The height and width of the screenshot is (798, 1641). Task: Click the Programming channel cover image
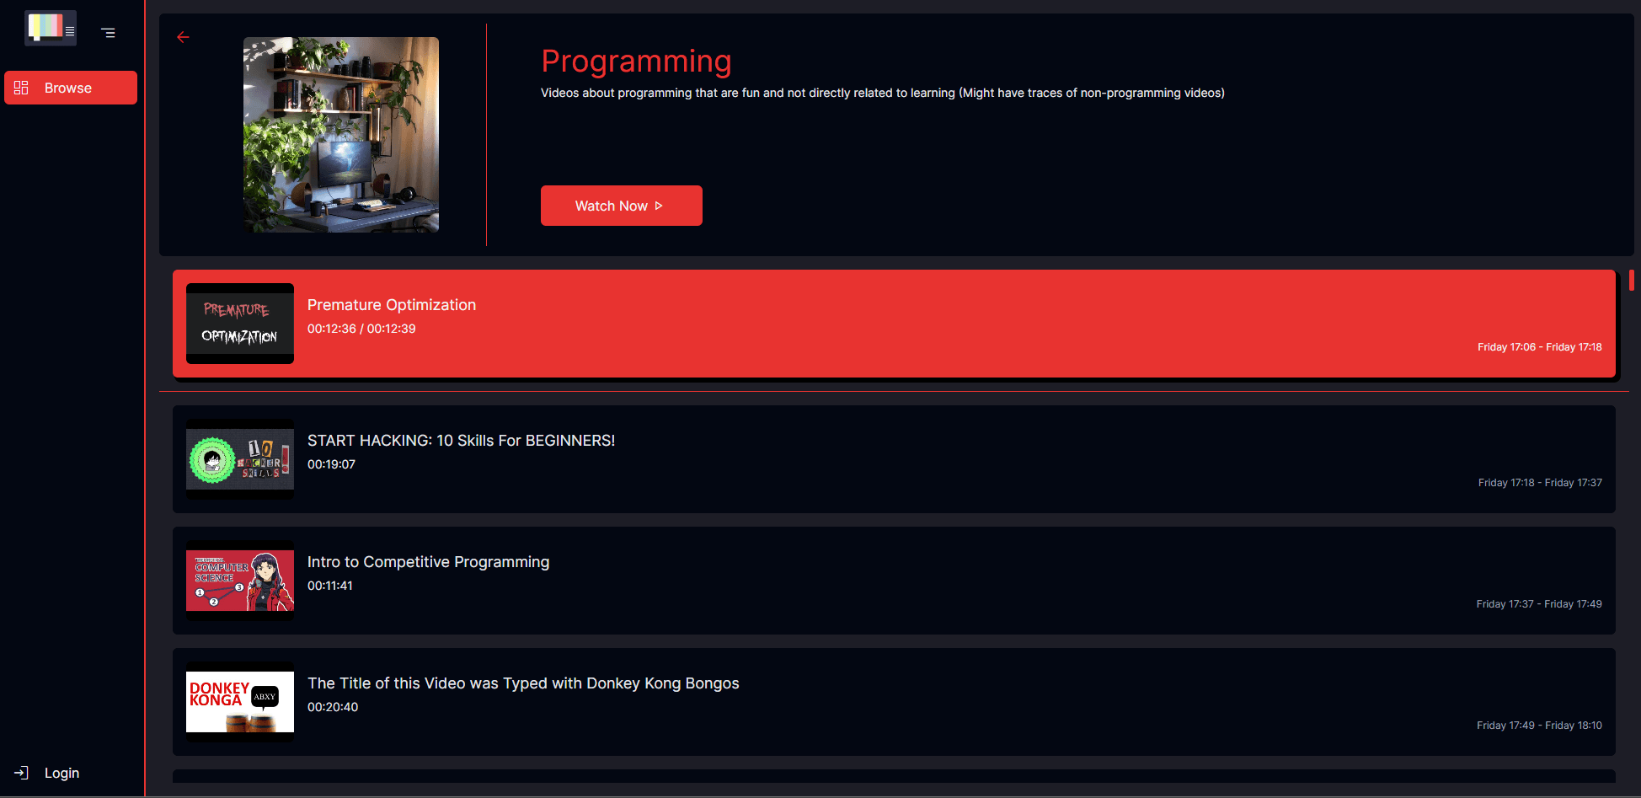coord(341,135)
